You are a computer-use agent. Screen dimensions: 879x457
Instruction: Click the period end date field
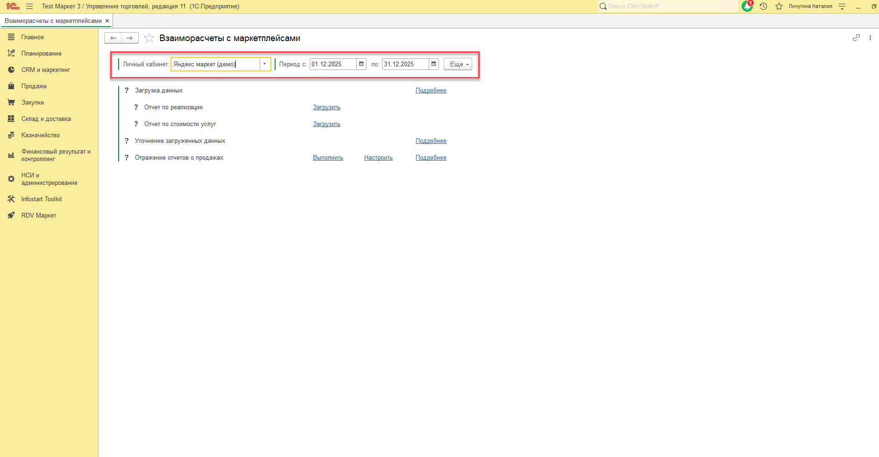[405, 64]
